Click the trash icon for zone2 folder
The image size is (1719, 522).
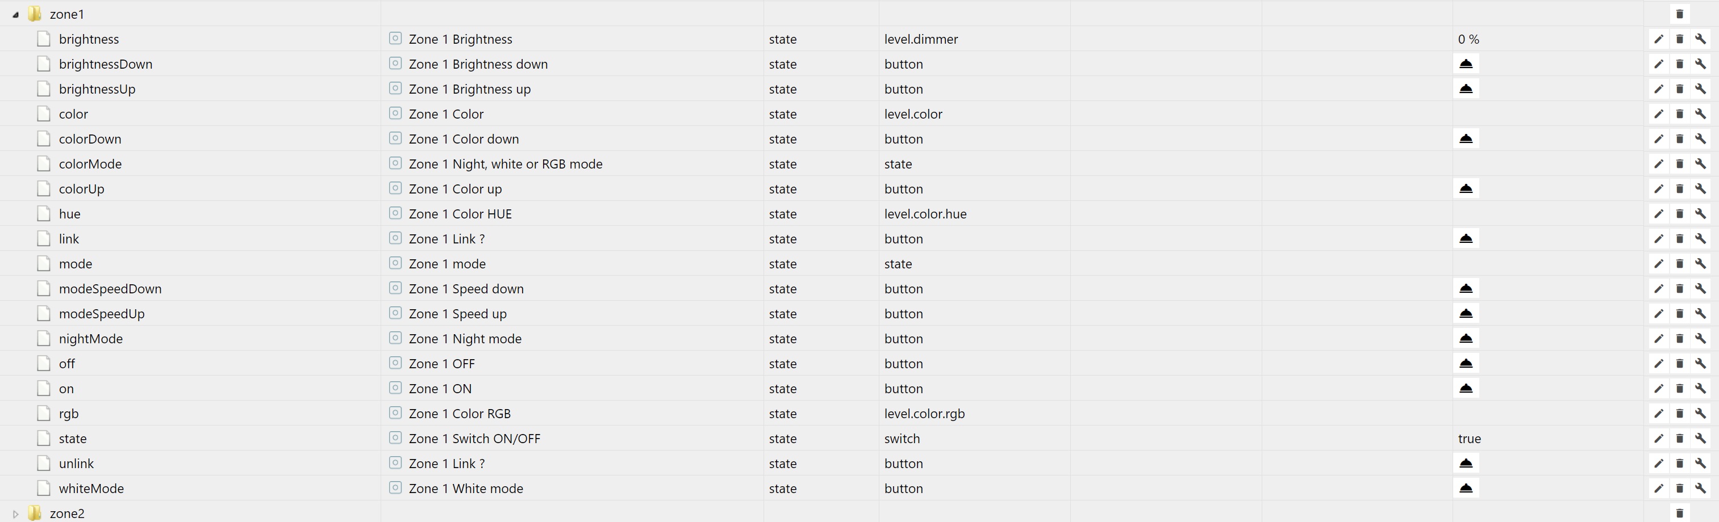pyautogui.click(x=1680, y=513)
